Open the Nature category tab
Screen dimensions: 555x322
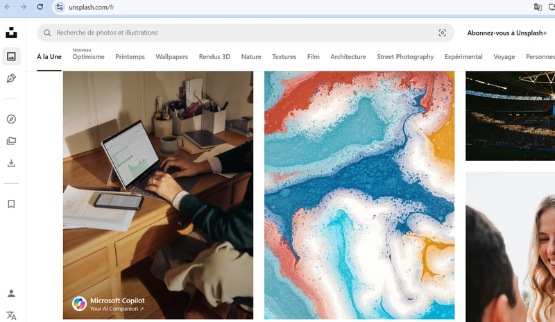[x=251, y=57]
